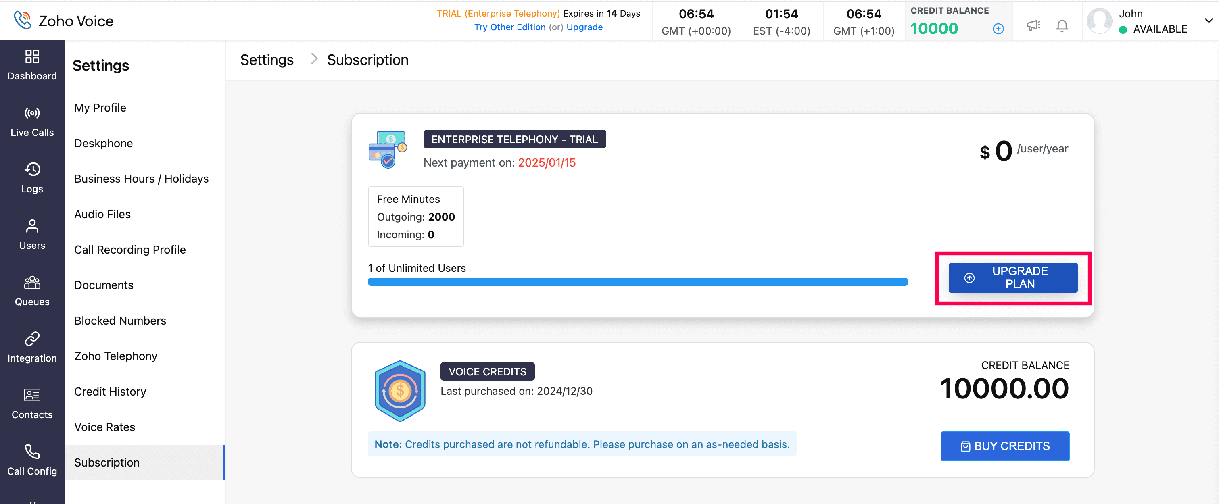Open the Try Other Edition link
1219x504 pixels.
coord(509,27)
